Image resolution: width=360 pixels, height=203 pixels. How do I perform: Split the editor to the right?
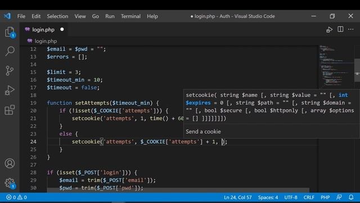coord(340,29)
